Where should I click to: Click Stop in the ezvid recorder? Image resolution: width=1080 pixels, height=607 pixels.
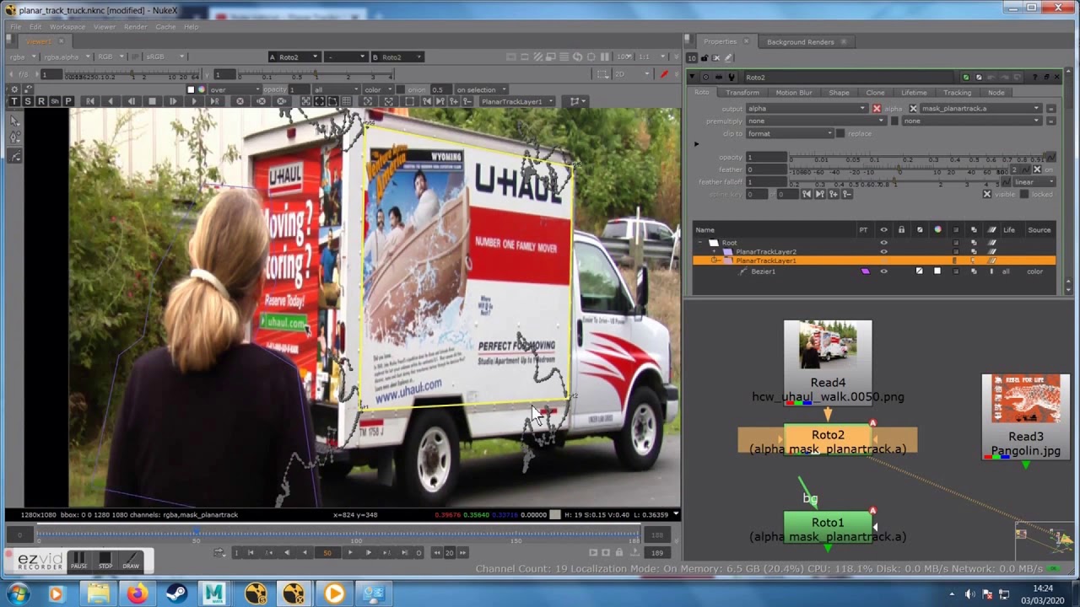tap(105, 561)
